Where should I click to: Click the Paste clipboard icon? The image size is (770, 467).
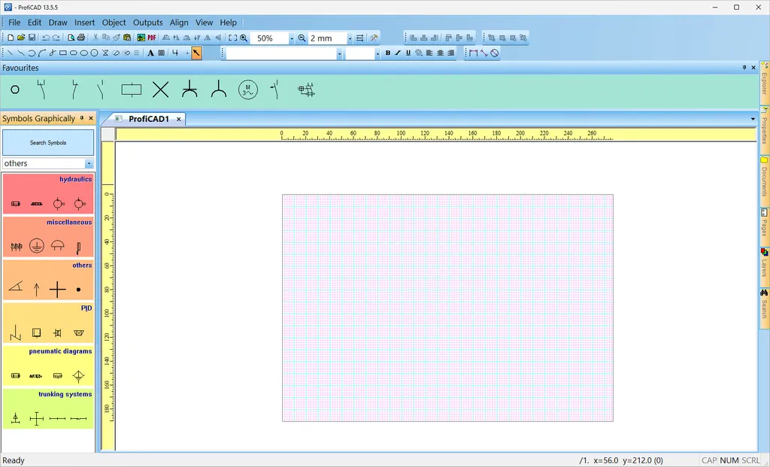pos(127,38)
